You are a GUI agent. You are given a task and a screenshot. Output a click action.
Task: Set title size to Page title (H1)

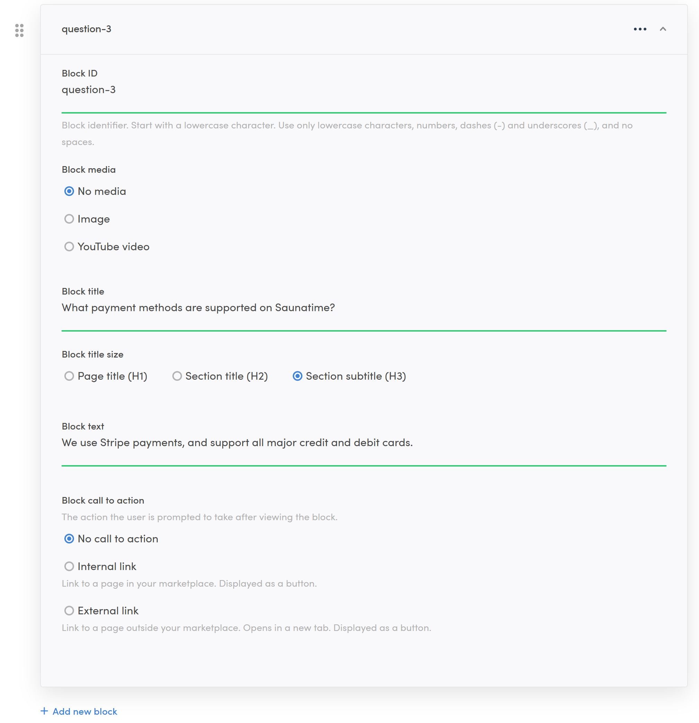69,376
